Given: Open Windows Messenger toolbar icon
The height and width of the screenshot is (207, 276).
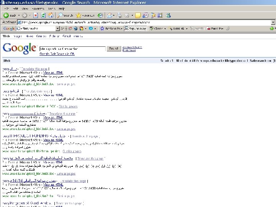Looking at the screenshot, I should point(168,15).
